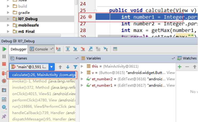Viewport: 198px width, 122px height.
Task: Add a new watch
Action: [180, 67]
